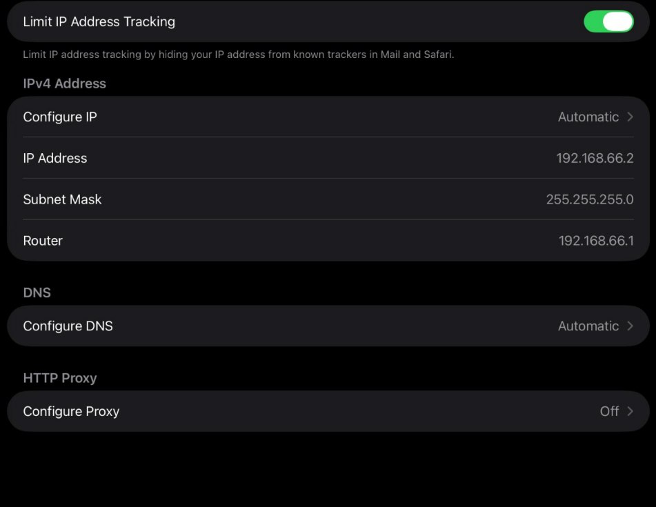Open the Configure Proxy setting label
The image size is (656, 507).
pyautogui.click(x=71, y=412)
